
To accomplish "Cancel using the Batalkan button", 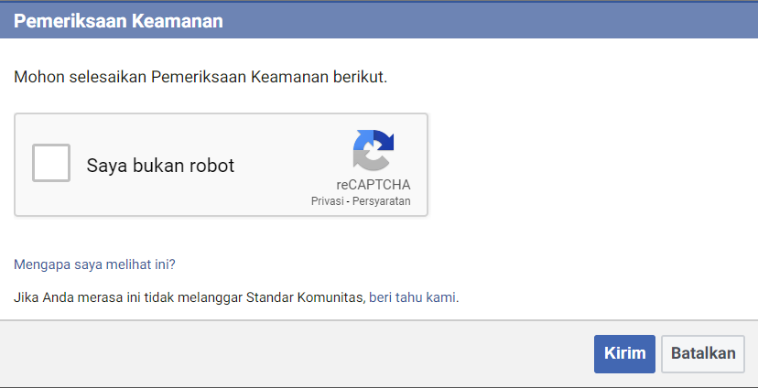I will coord(703,354).
